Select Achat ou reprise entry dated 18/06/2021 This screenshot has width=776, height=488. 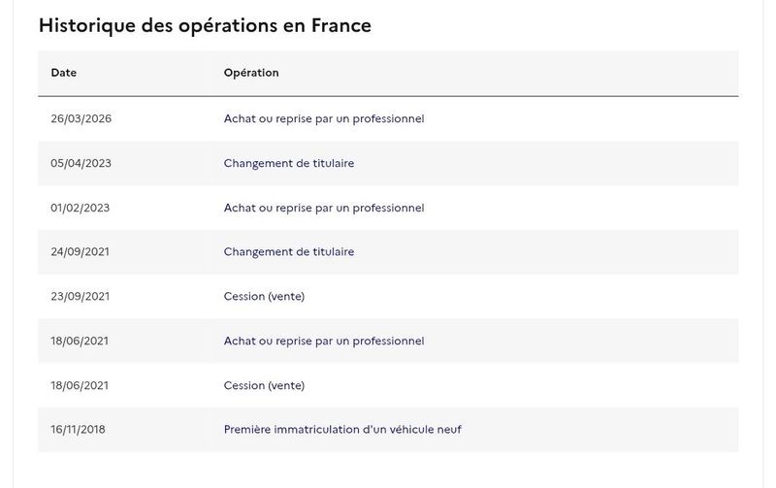[324, 341]
